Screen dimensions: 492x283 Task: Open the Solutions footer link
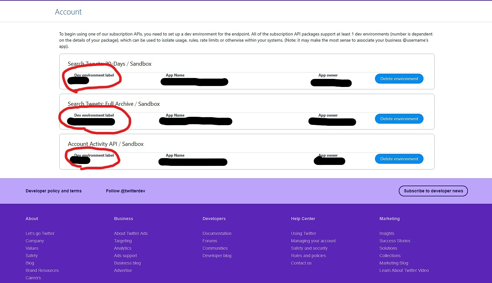point(389,248)
